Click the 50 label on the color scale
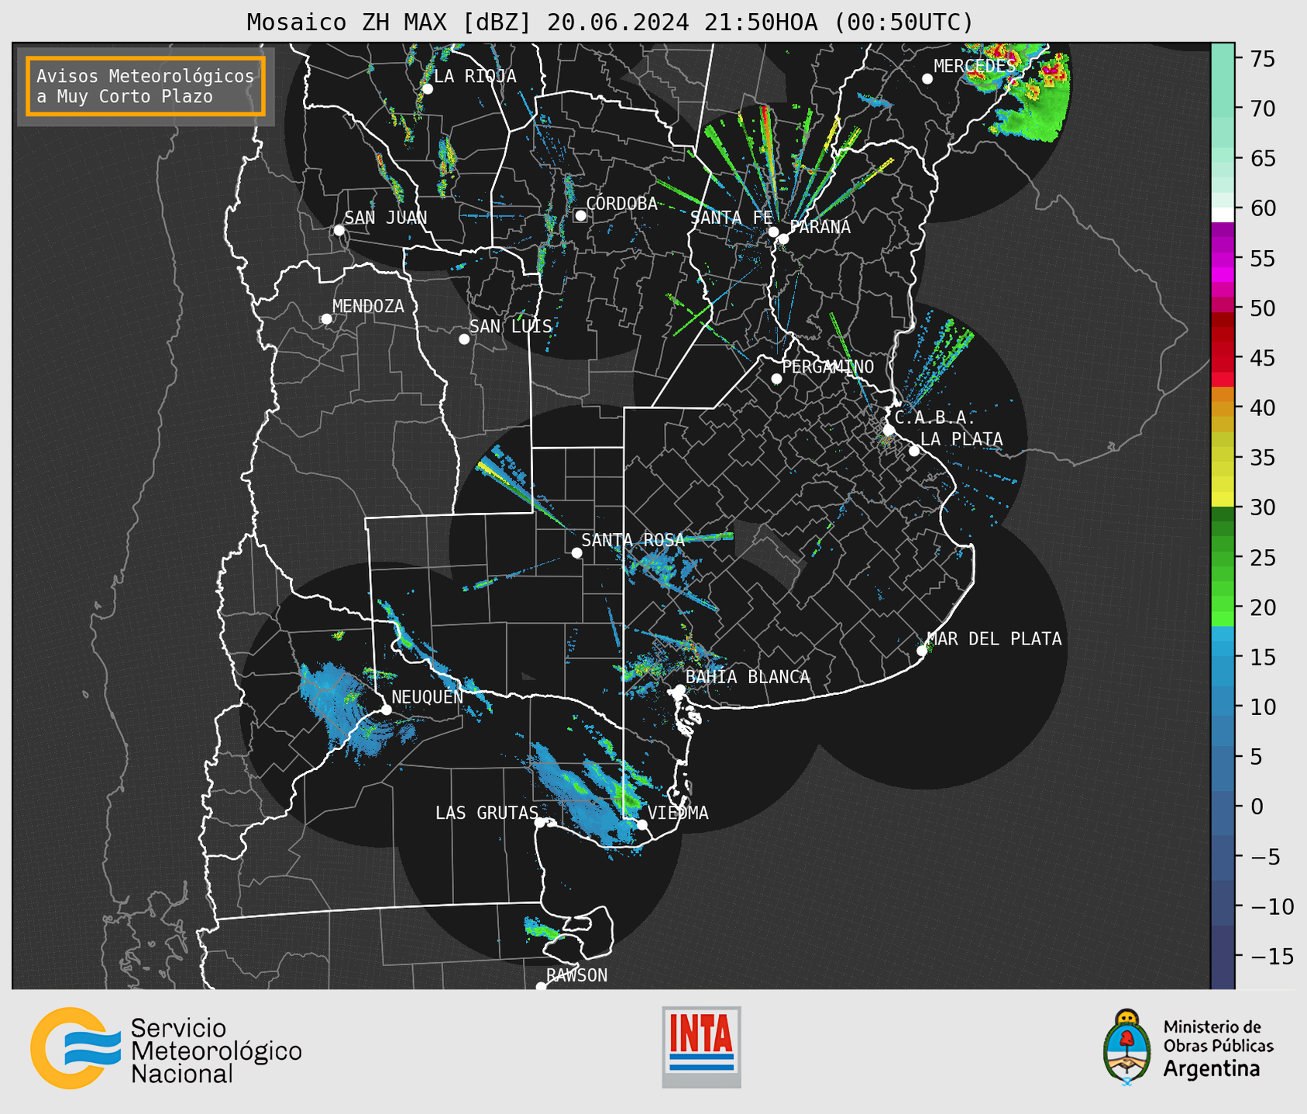Screen dimensions: 1307x1114 click(x=1261, y=308)
